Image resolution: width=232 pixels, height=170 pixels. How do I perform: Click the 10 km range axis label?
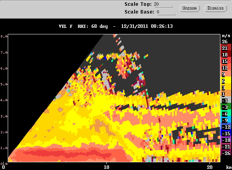pos(106,167)
